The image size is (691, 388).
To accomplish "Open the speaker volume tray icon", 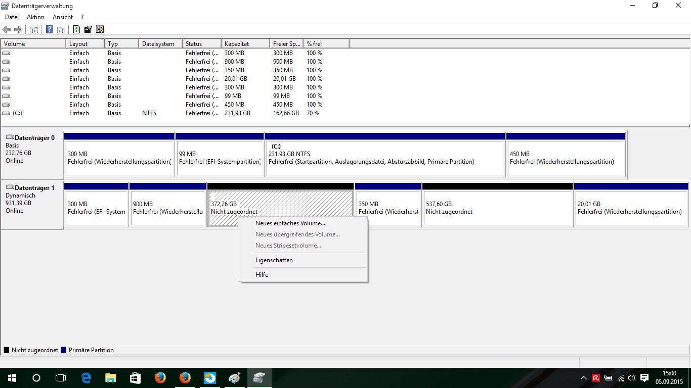I will pos(631,378).
